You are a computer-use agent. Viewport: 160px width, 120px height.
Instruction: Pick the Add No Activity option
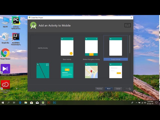[43, 48]
